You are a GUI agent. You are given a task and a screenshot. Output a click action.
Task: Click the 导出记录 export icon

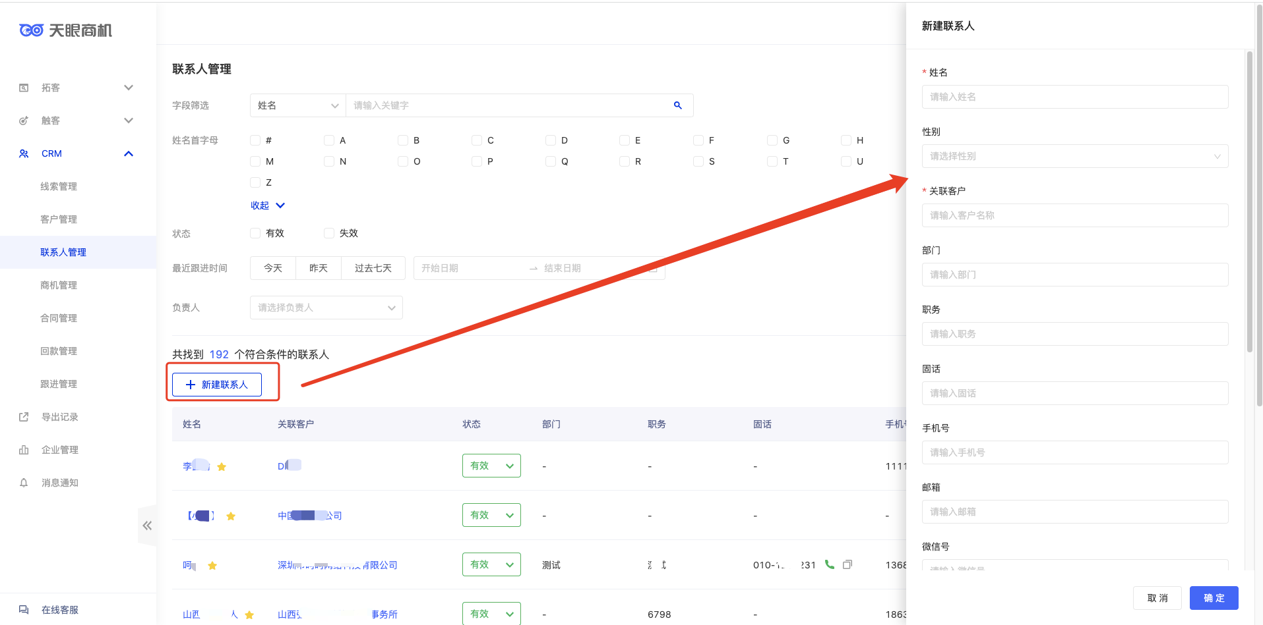point(24,417)
